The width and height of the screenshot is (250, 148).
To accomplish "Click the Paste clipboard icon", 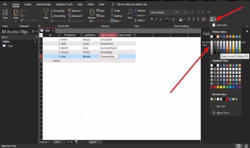I will coord(16,14).
